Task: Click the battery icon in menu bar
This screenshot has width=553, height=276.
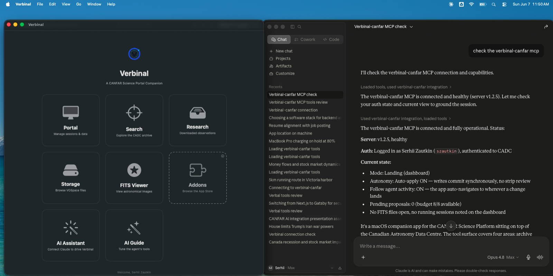Action: [483, 4]
